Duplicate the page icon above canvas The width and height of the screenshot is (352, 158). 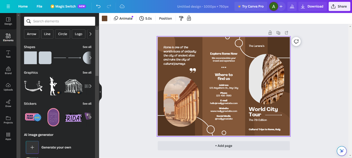coord(278,33)
